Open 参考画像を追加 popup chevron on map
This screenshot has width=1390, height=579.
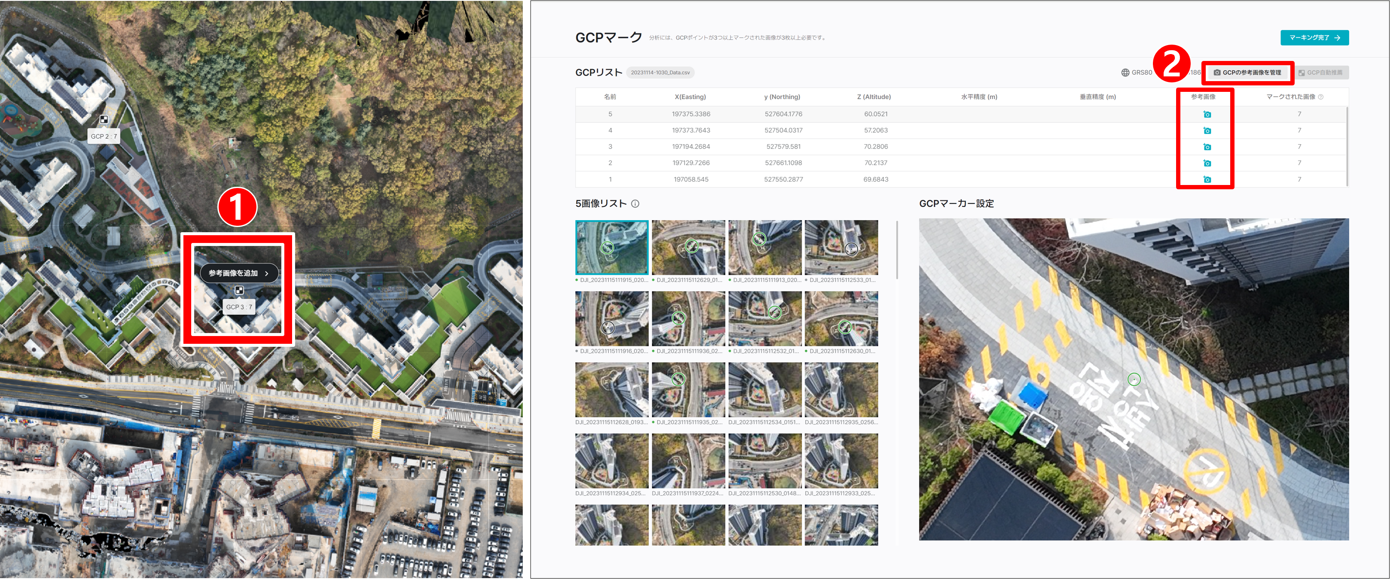pyautogui.click(x=267, y=273)
